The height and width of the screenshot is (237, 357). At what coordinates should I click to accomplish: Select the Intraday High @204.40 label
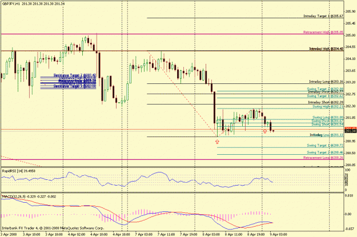[326, 49]
